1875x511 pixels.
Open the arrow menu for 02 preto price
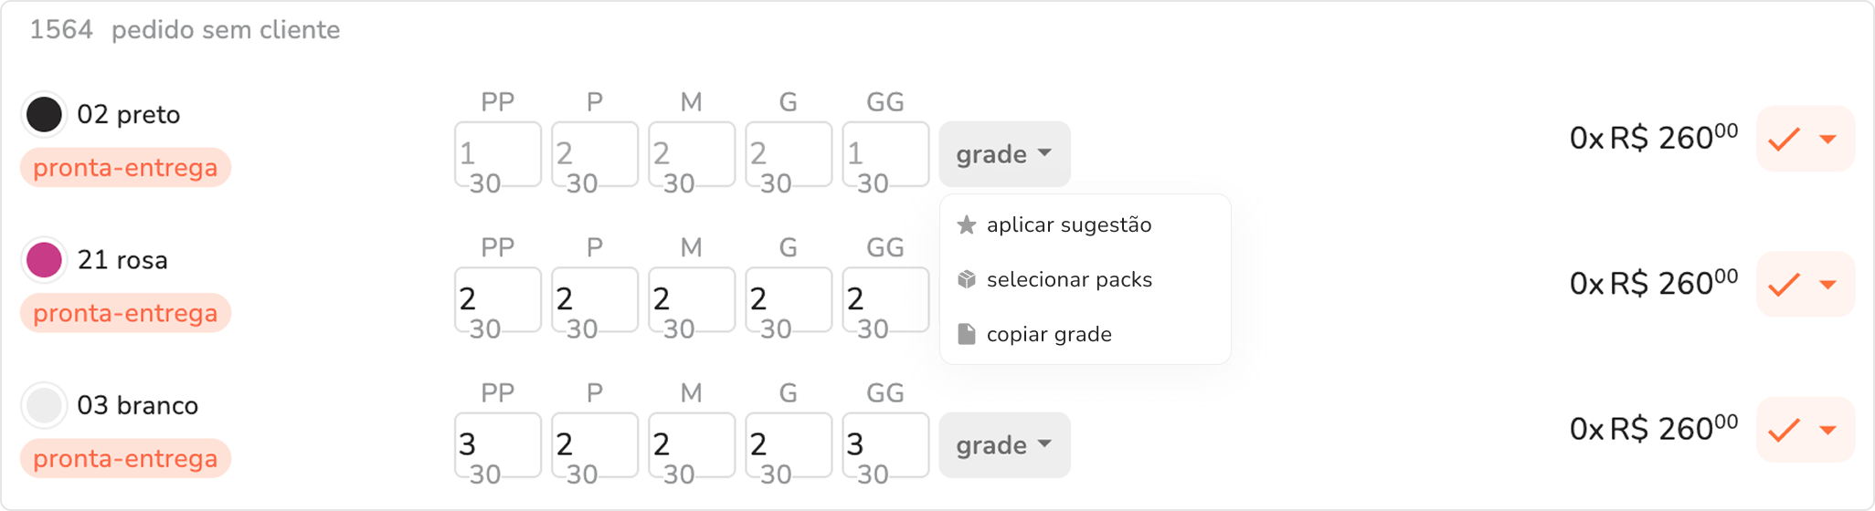[1828, 140]
